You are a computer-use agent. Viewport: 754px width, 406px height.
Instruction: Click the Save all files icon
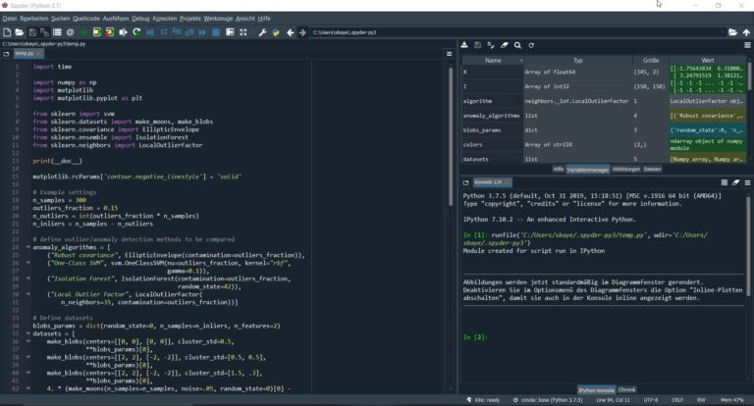pos(45,32)
